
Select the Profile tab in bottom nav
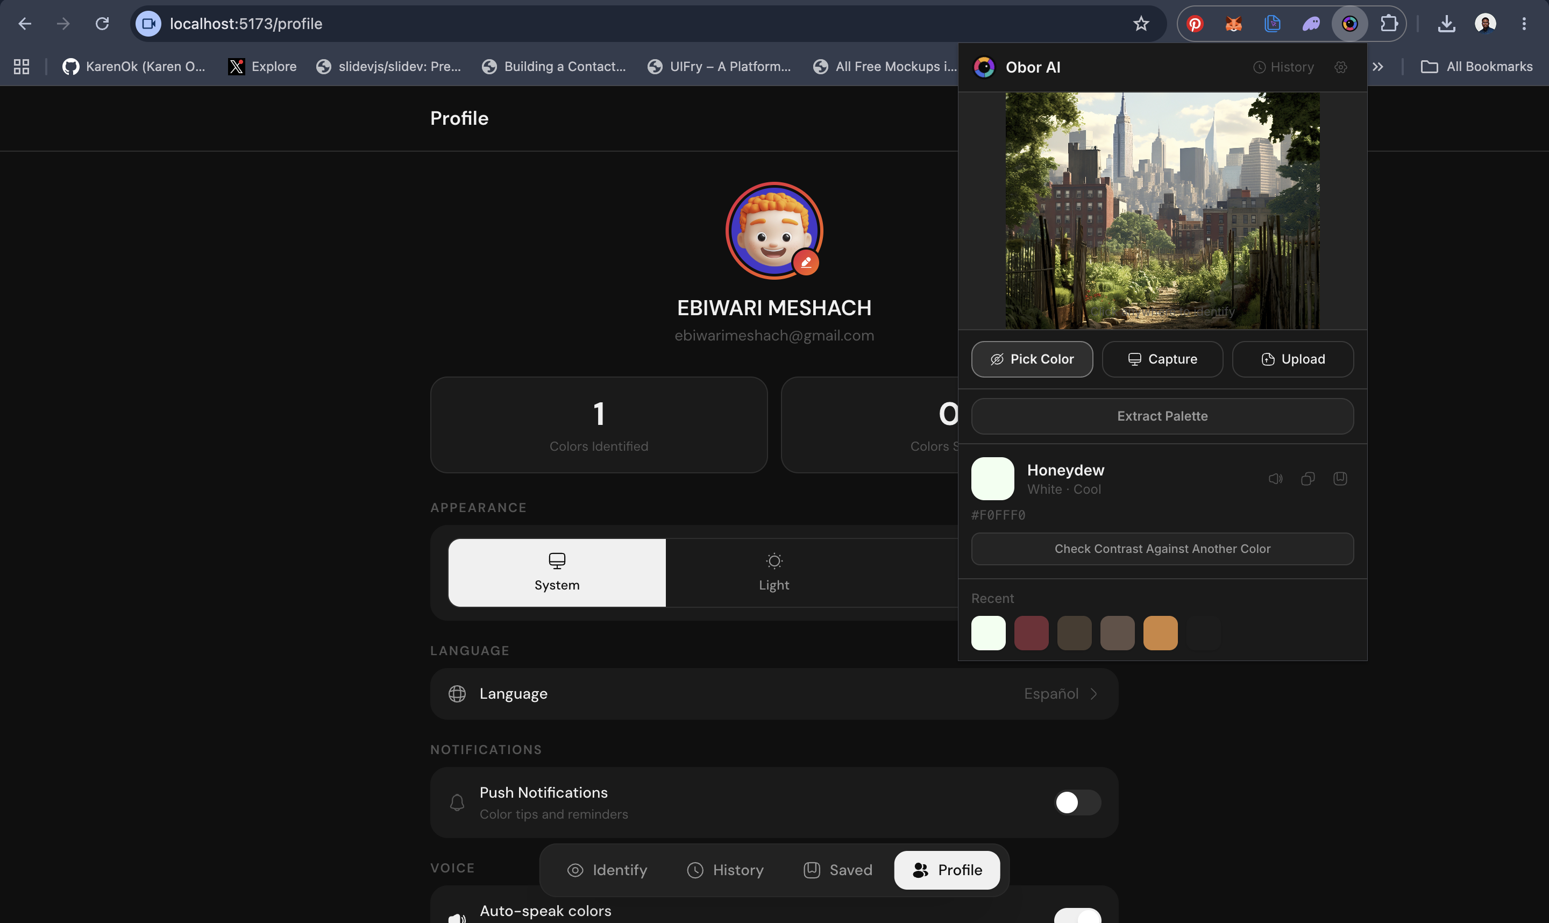(x=947, y=870)
